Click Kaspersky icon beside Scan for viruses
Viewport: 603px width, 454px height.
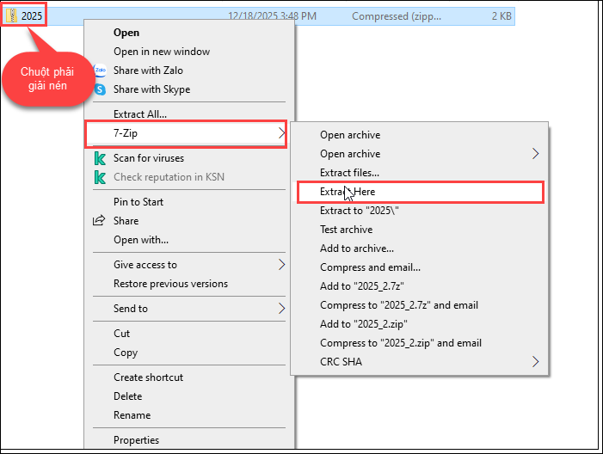[x=99, y=158]
